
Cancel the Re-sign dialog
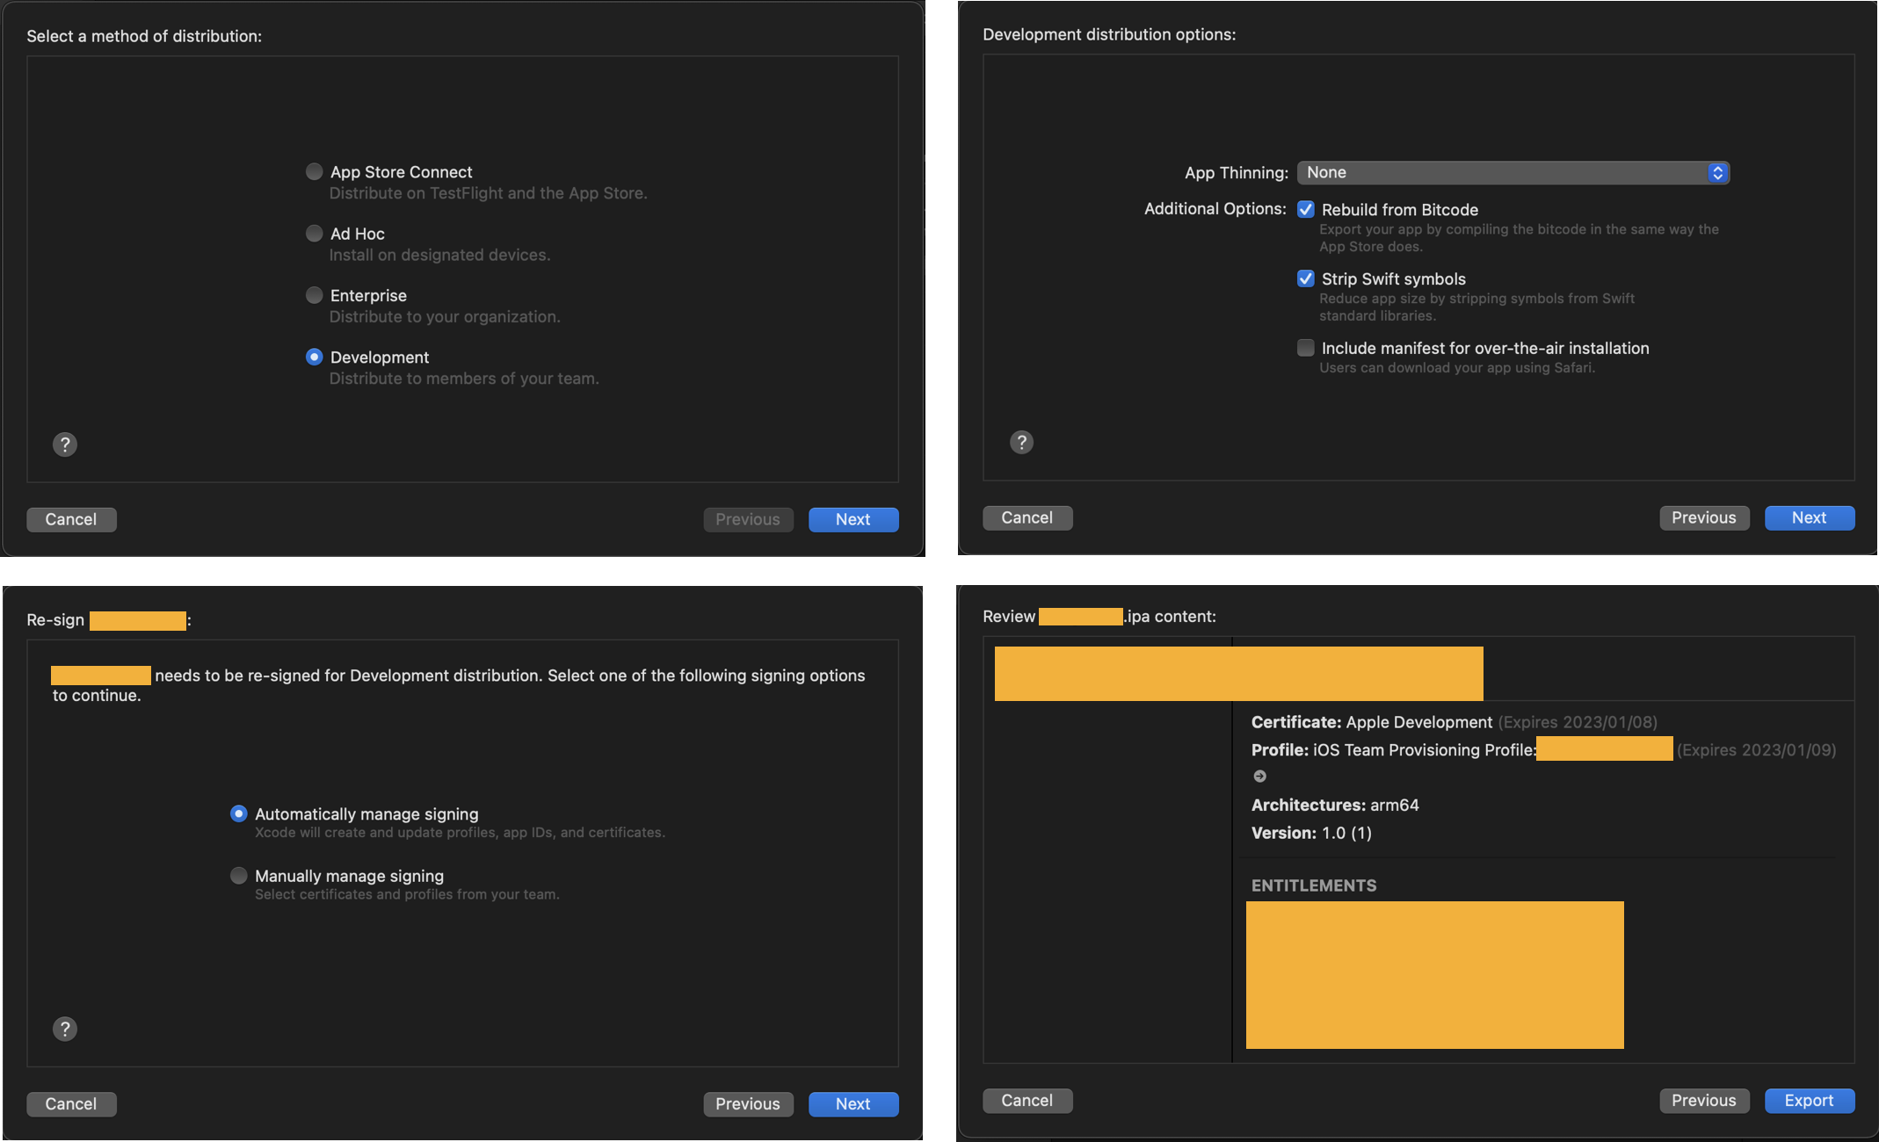click(x=71, y=1104)
